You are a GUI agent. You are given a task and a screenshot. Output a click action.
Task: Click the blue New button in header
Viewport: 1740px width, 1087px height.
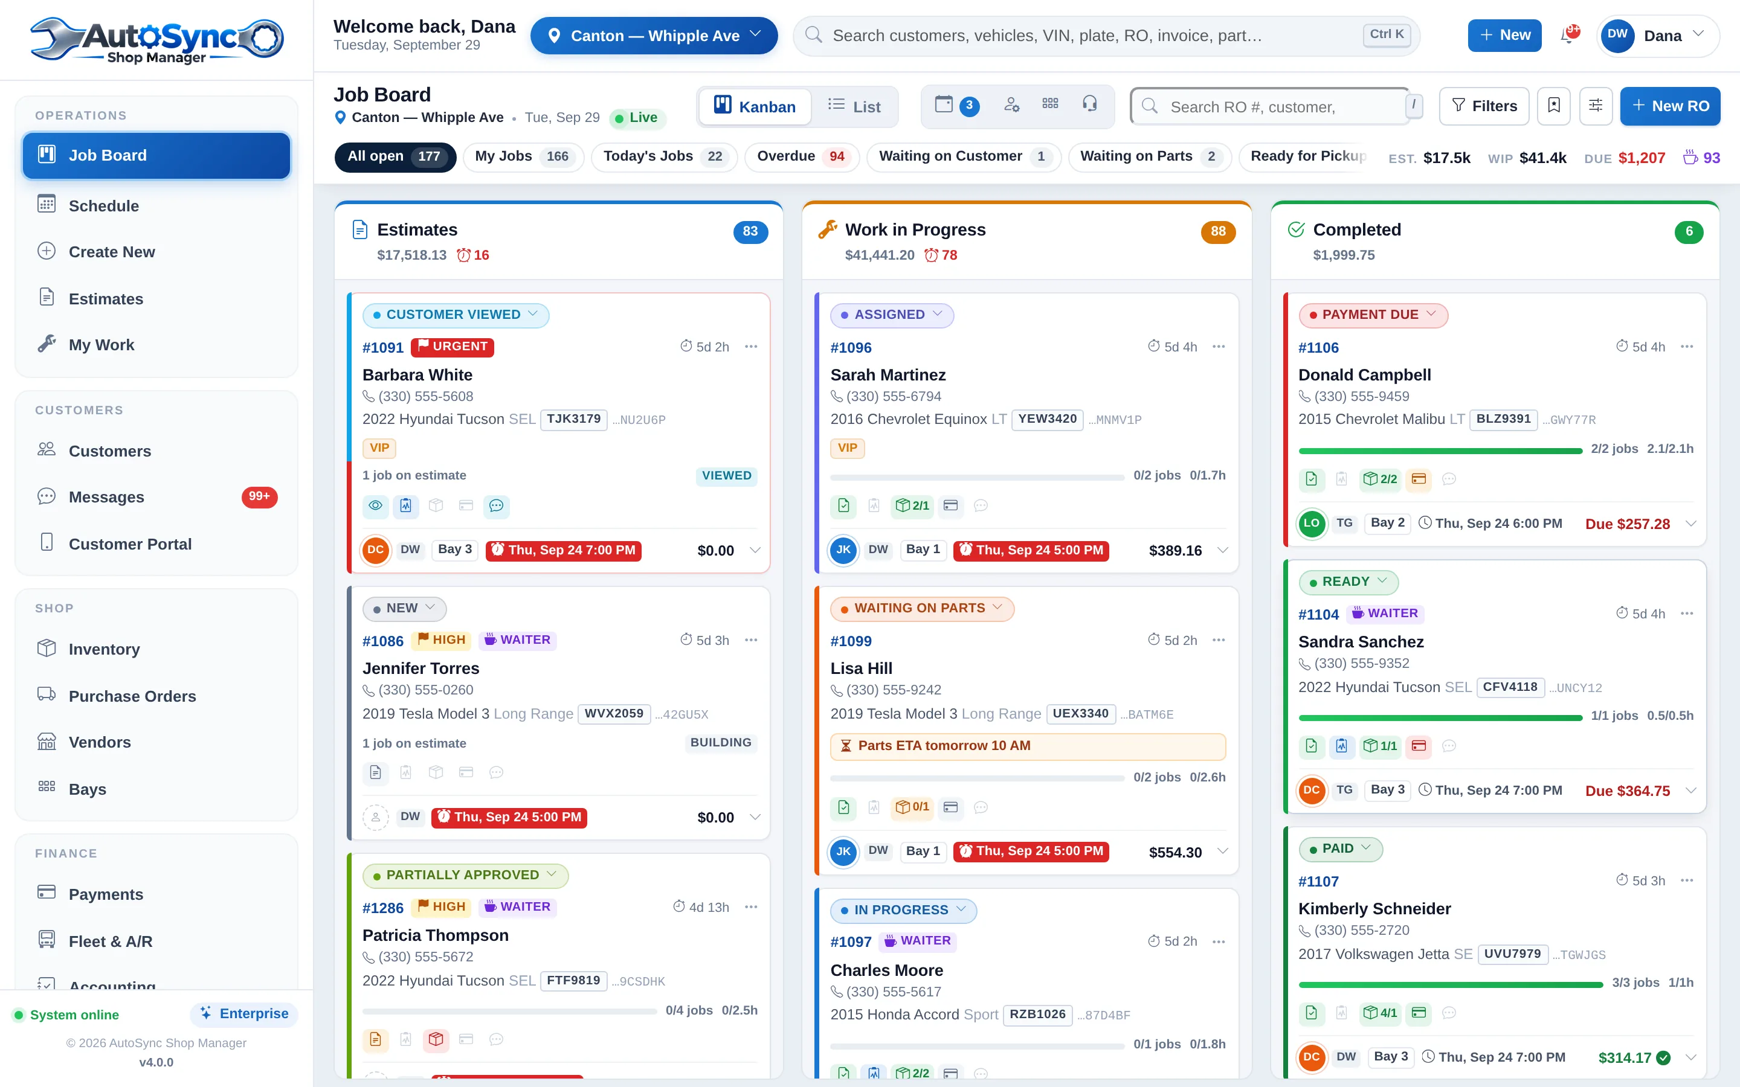pyautogui.click(x=1504, y=35)
